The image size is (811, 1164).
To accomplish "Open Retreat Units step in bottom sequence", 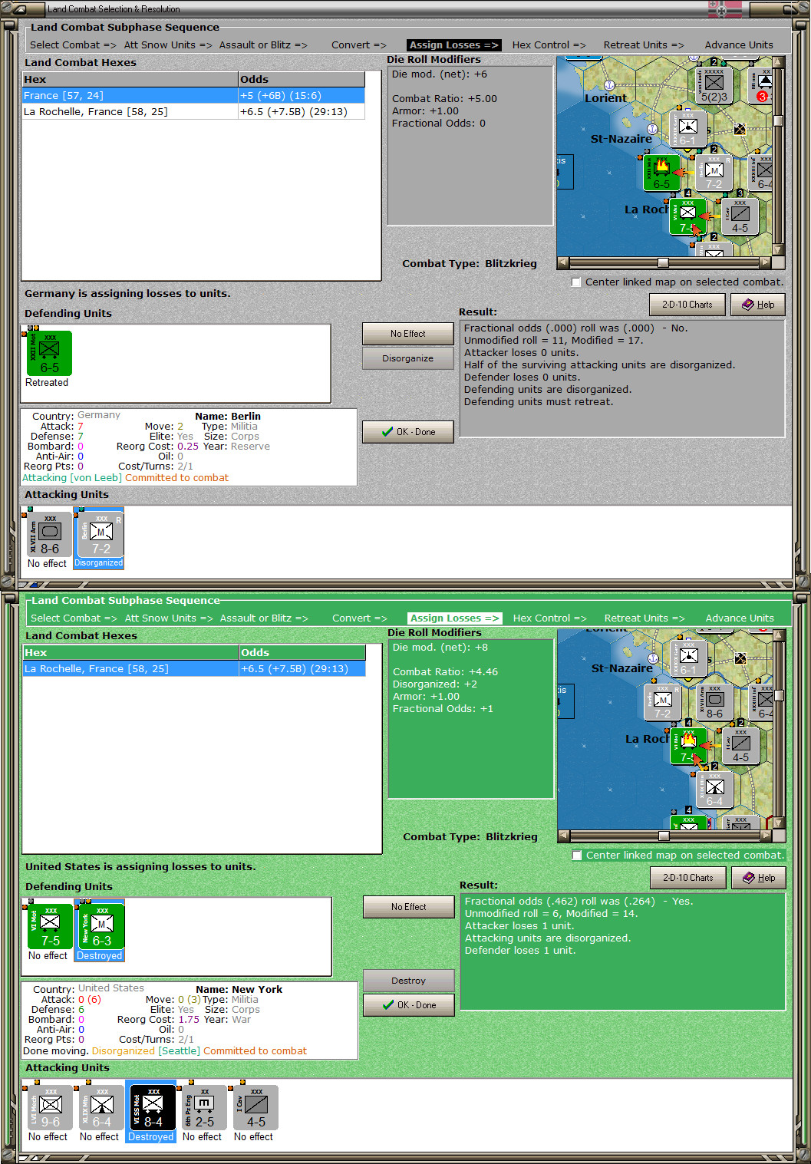I will (644, 618).
